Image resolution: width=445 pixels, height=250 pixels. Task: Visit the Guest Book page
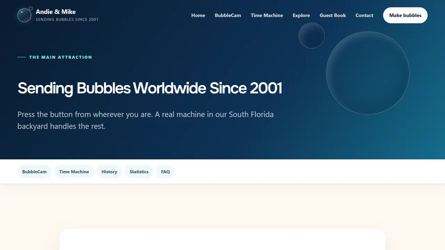333,15
